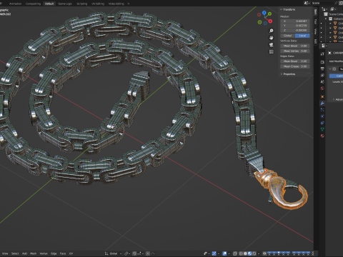The width and height of the screenshot is (343, 257).
Task: Expand the Properties panel in sidebar
Action: [282, 74]
